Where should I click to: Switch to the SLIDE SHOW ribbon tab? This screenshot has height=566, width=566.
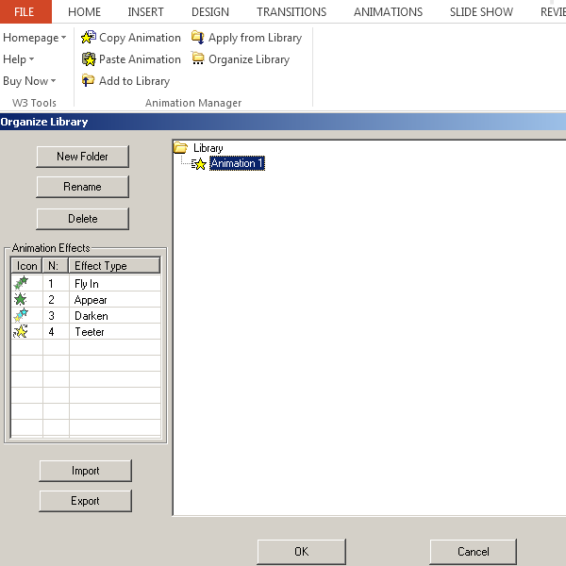(481, 12)
